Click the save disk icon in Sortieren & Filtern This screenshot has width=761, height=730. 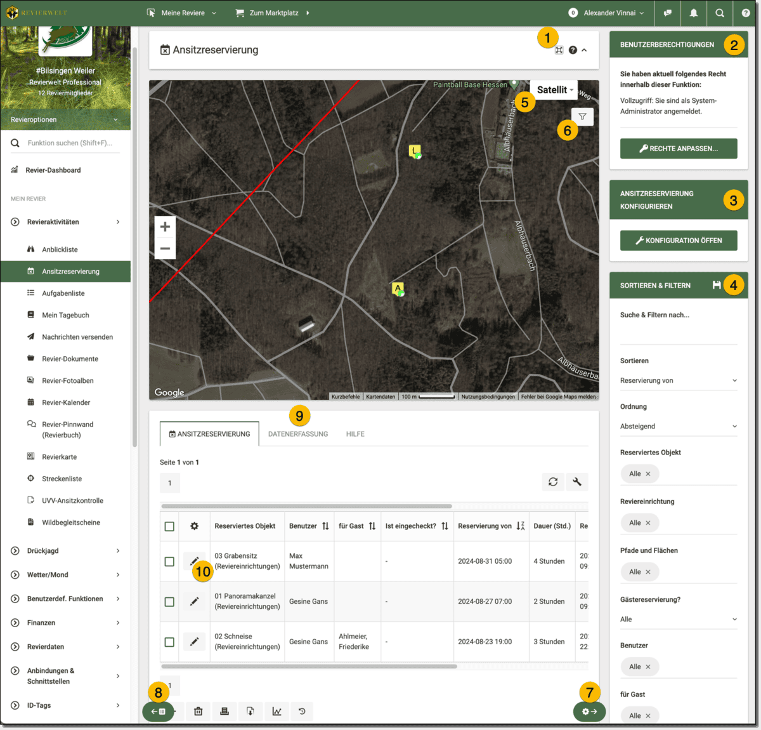(717, 286)
